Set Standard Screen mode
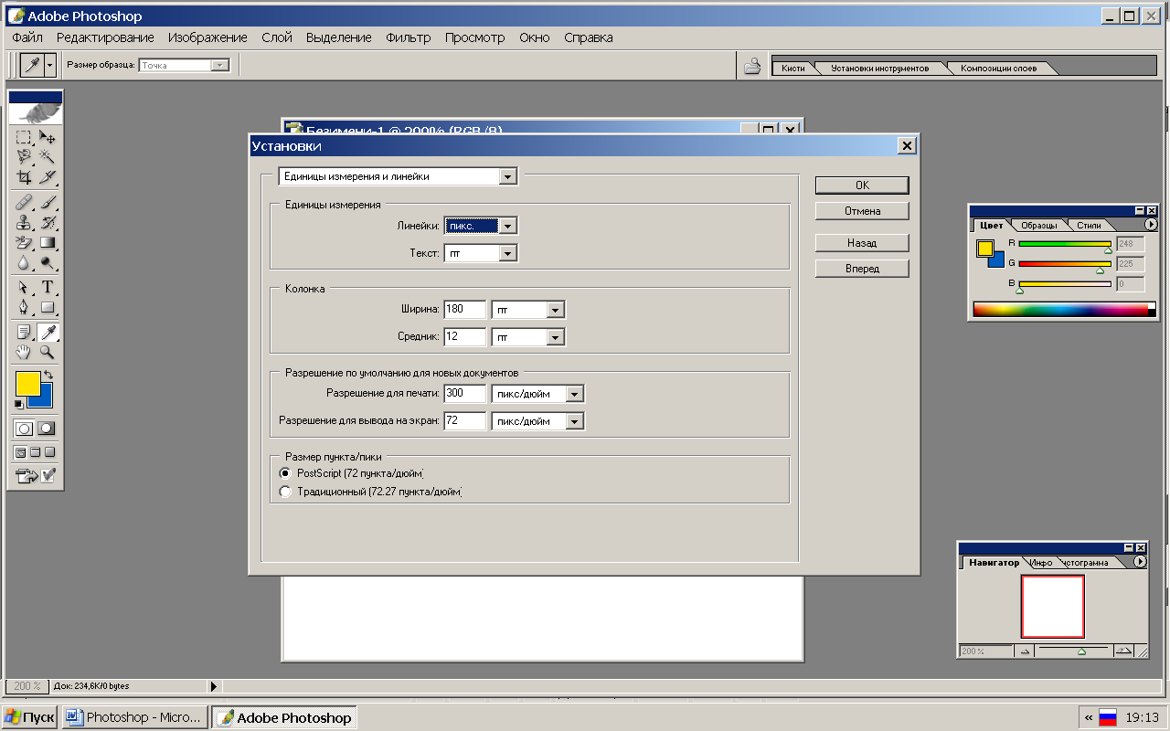Screen dimensions: 1170x731 (x=20, y=451)
